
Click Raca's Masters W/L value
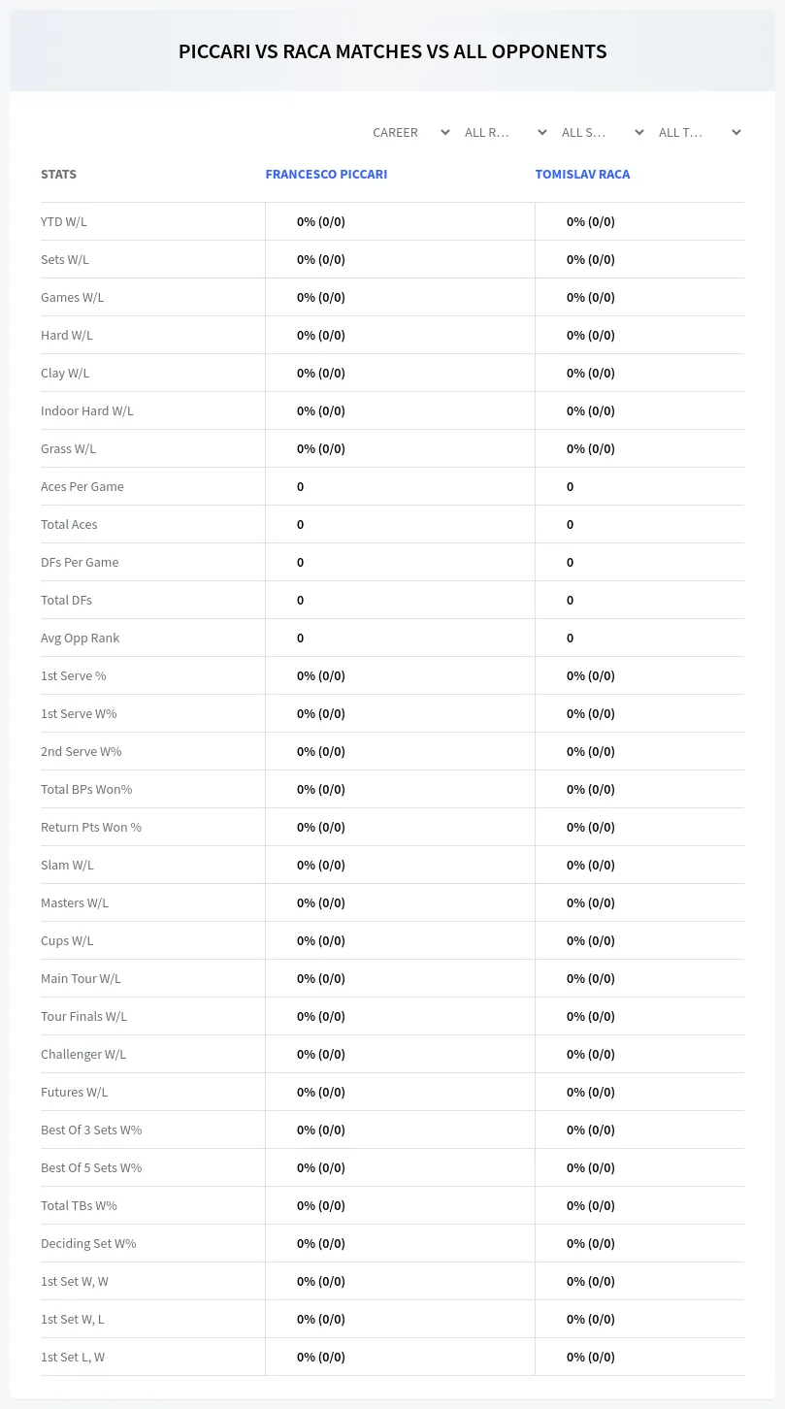pyautogui.click(x=591, y=902)
